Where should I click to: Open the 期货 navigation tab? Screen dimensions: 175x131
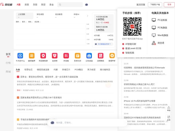(x=43, y=5)
